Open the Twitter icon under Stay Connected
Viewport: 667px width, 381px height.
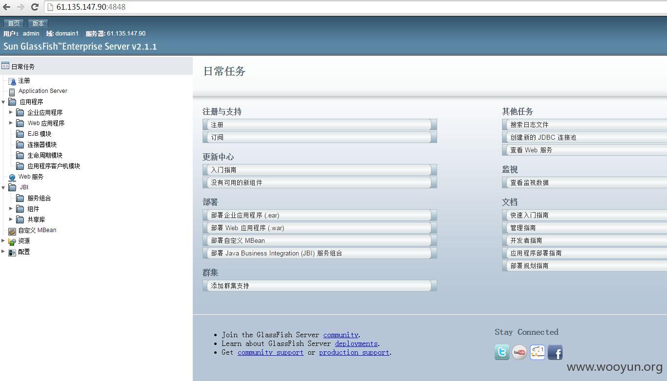tap(502, 352)
